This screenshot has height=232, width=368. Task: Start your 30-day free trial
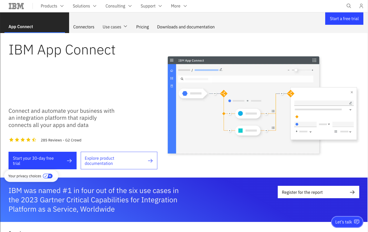tap(43, 161)
